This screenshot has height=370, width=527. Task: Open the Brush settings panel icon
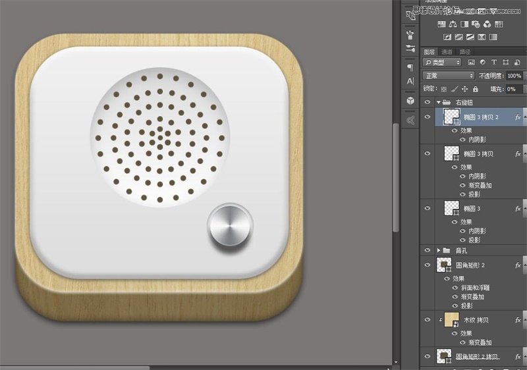[410, 34]
